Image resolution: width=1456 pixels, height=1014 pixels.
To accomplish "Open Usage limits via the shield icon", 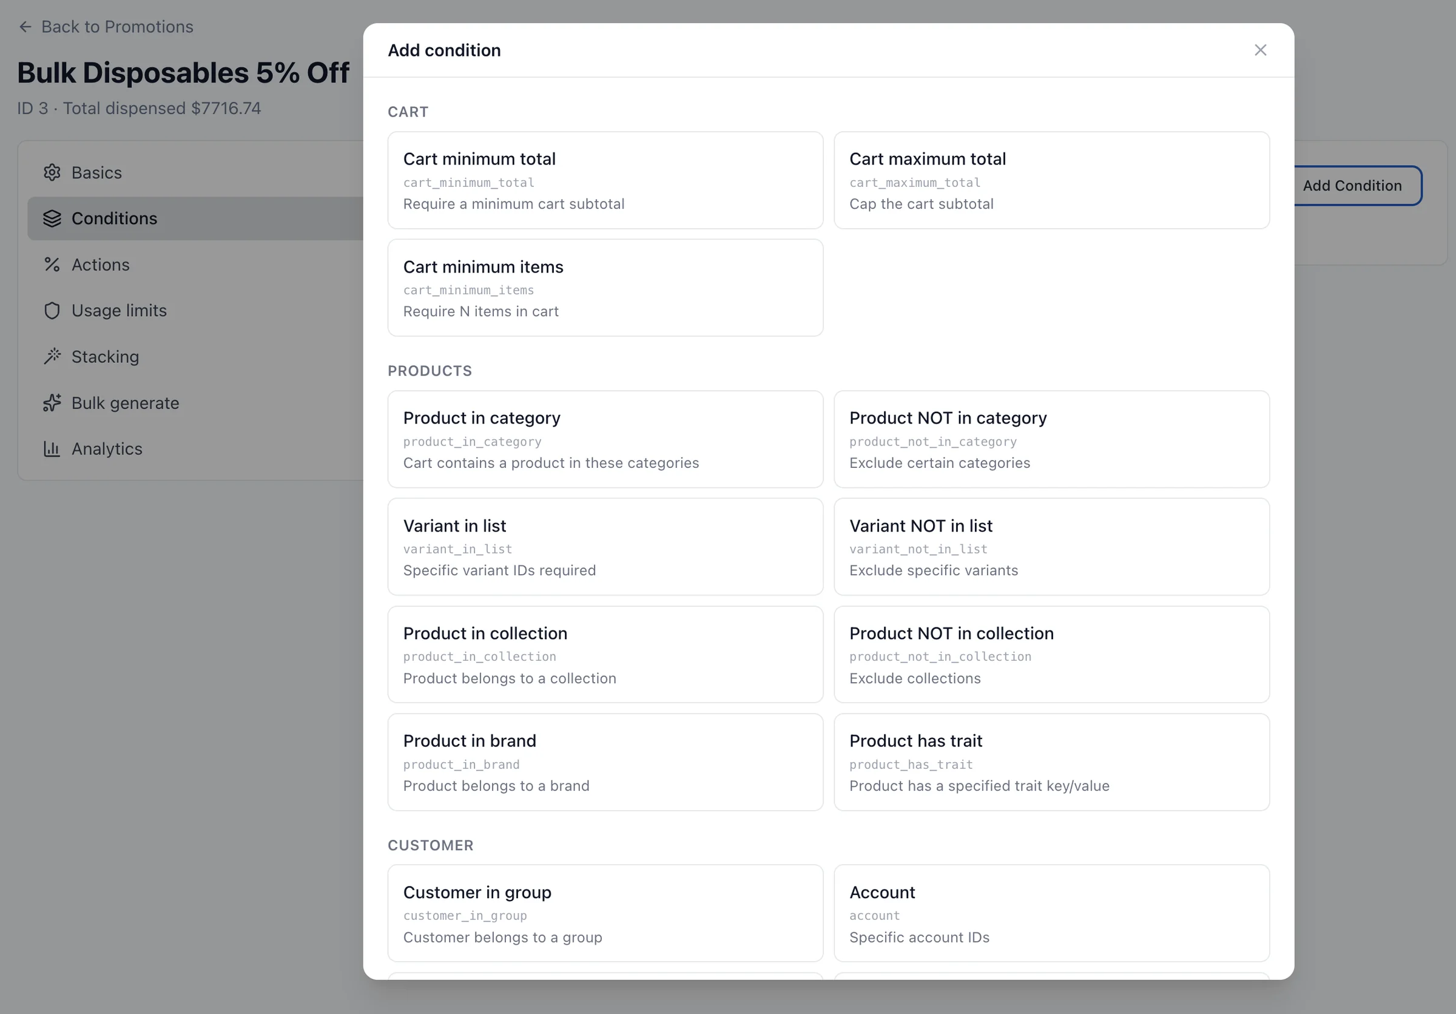I will pos(52,310).
